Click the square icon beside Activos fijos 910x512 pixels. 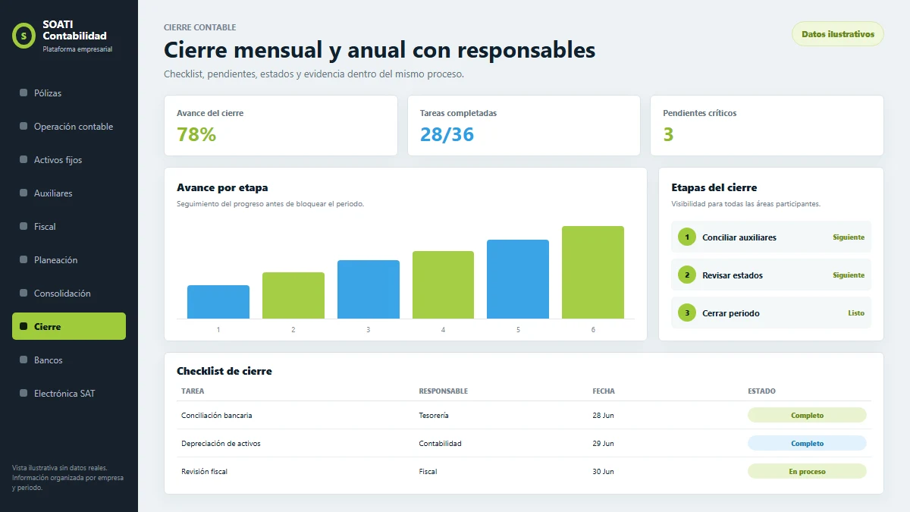pyautogui.click(x=24, y=160)
